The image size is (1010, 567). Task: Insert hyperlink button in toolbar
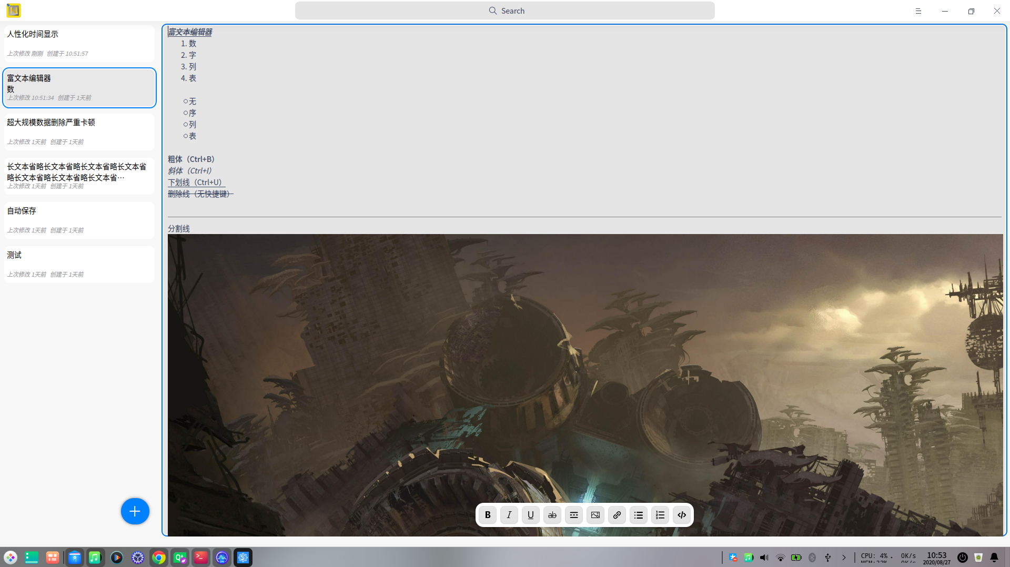tap(617, 515)
